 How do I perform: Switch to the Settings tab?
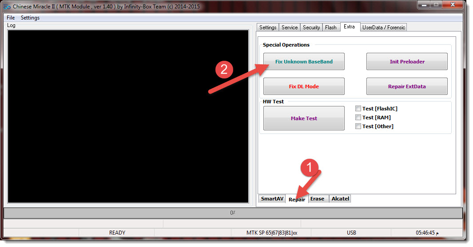coord(268,27)
